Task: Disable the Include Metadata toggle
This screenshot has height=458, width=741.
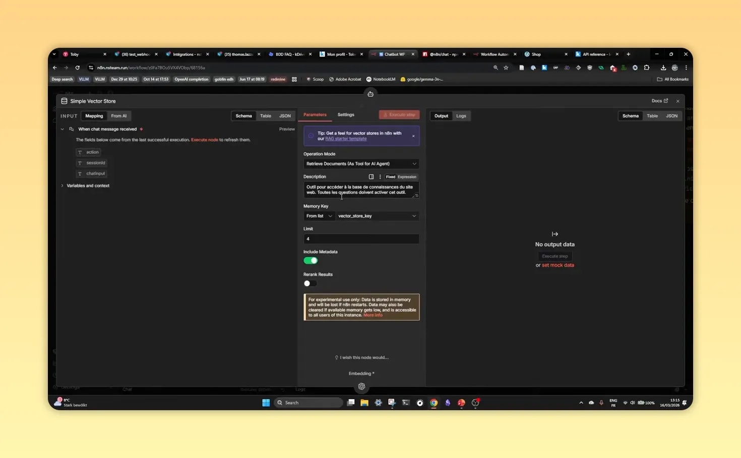Action: click(x=311, y=260)
